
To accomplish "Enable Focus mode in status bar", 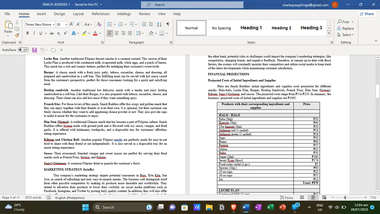I will pyautogui.click(x=287, y=198).
